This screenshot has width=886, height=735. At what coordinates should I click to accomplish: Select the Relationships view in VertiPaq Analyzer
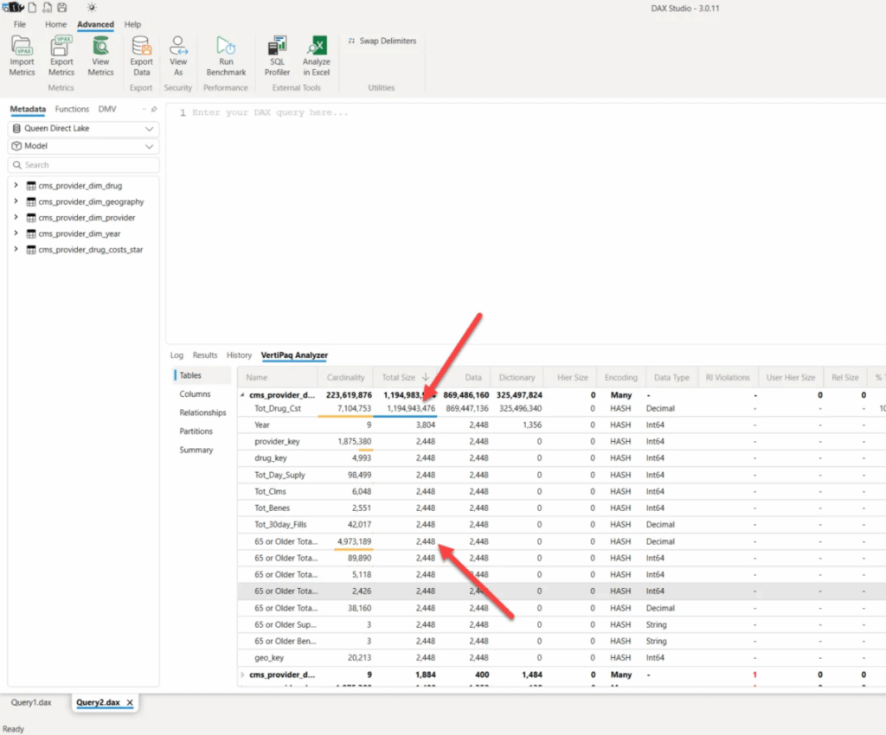202,413
